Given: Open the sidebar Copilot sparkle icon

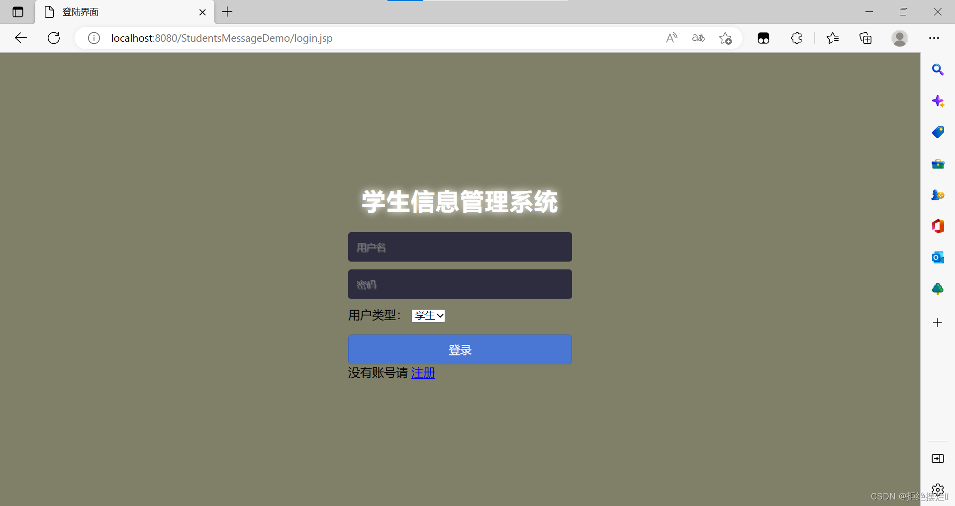Looking at the screenshot, I should (x=938, y=101).
